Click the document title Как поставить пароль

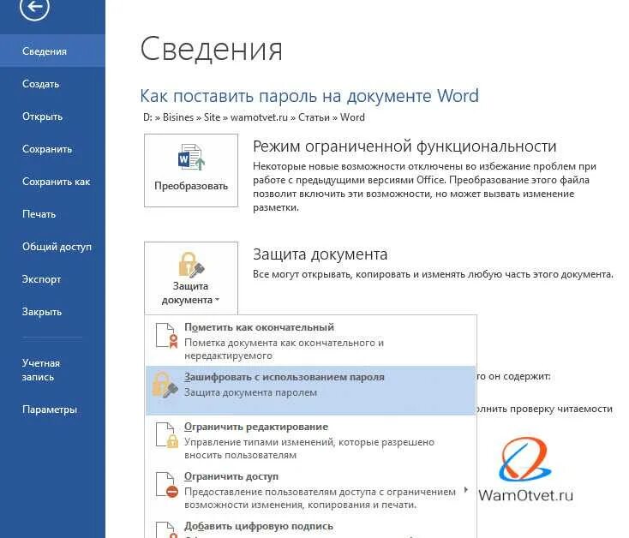click(x=309, y=96)
